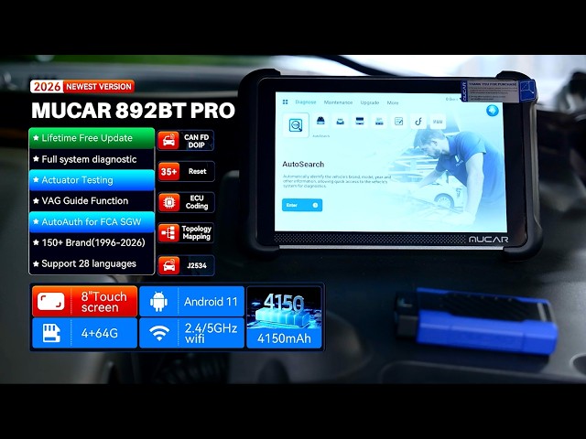
Task: Click the ECU Coding label
Action: click(197, 202)
